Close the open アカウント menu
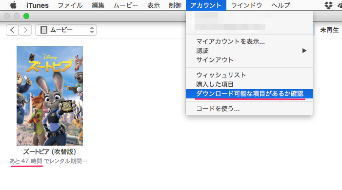 coord(206,5)
